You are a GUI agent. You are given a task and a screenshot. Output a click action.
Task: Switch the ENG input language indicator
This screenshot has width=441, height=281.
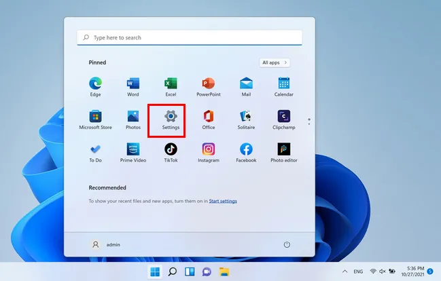pyautogui.click(x=358, y=271)
